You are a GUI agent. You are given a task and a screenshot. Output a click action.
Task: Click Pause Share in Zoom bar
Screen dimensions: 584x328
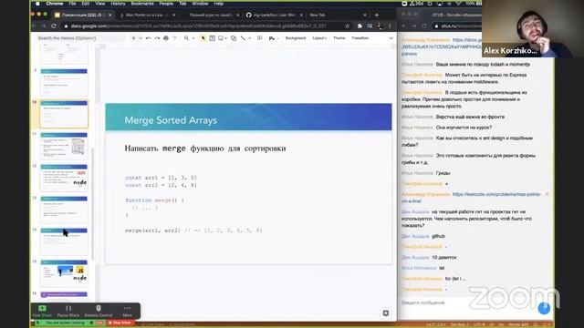click(68, 312)
